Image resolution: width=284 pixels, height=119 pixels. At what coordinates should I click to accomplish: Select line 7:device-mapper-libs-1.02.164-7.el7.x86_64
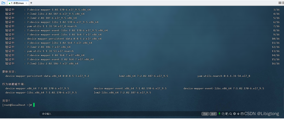click(59, 43)
